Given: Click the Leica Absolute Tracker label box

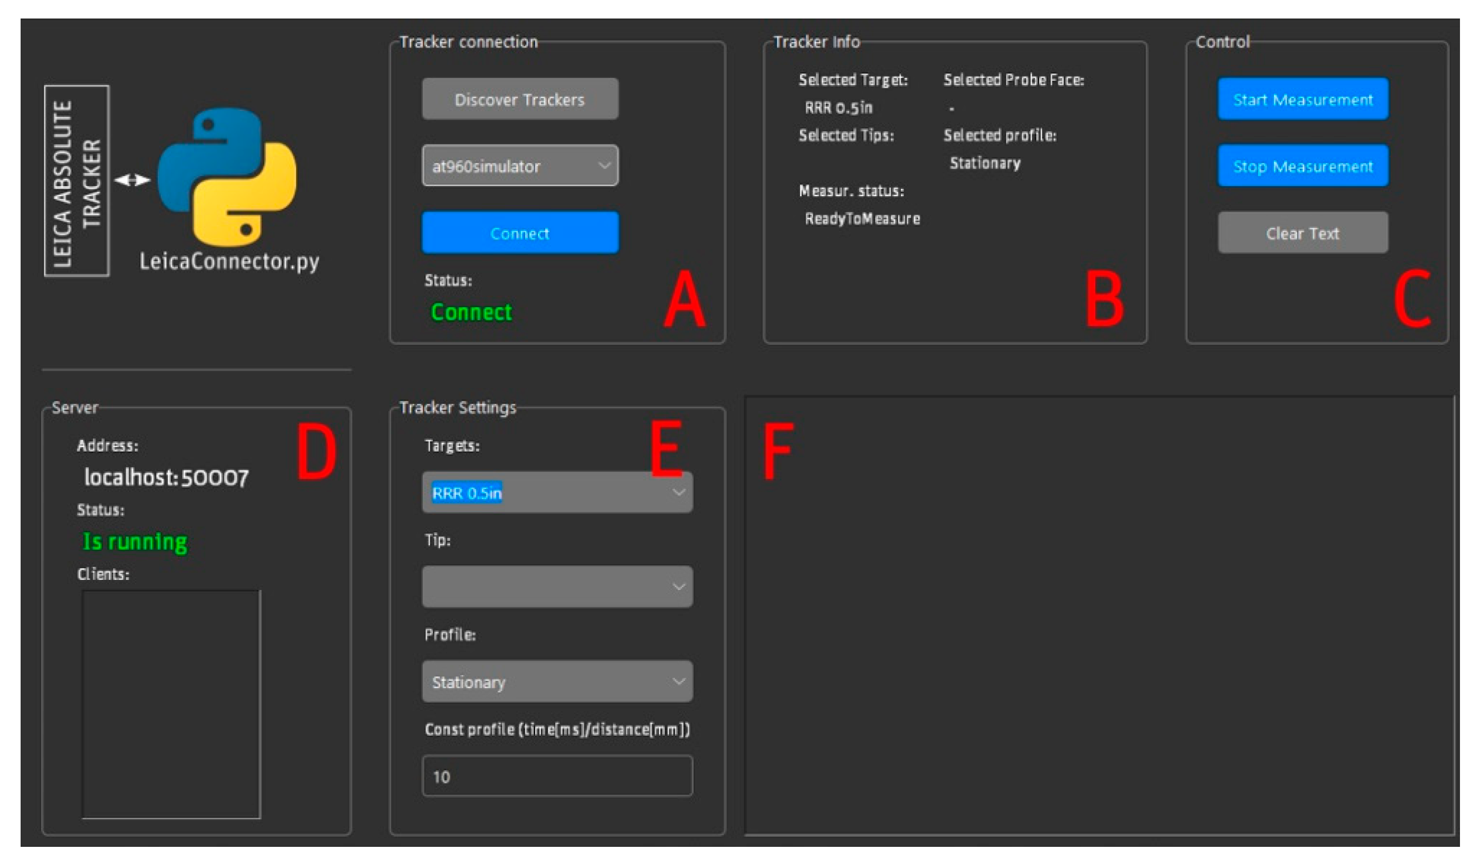Looking at the screenshot, I should click(x=77, y=181).
